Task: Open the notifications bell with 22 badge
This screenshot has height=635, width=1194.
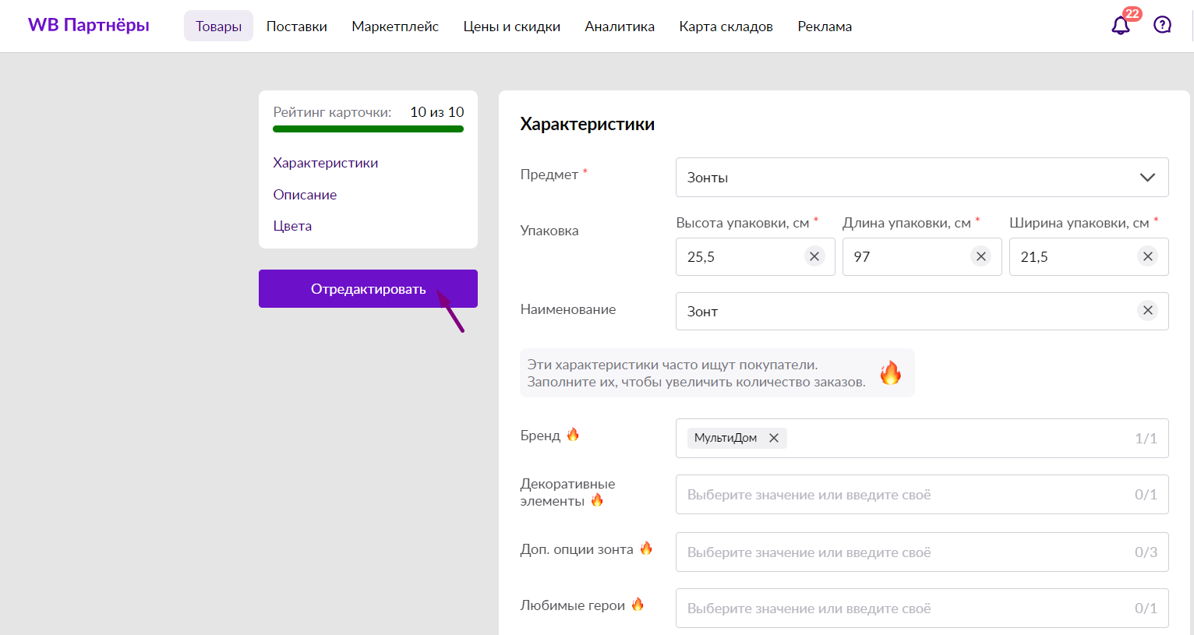Action: point(1121,25)
